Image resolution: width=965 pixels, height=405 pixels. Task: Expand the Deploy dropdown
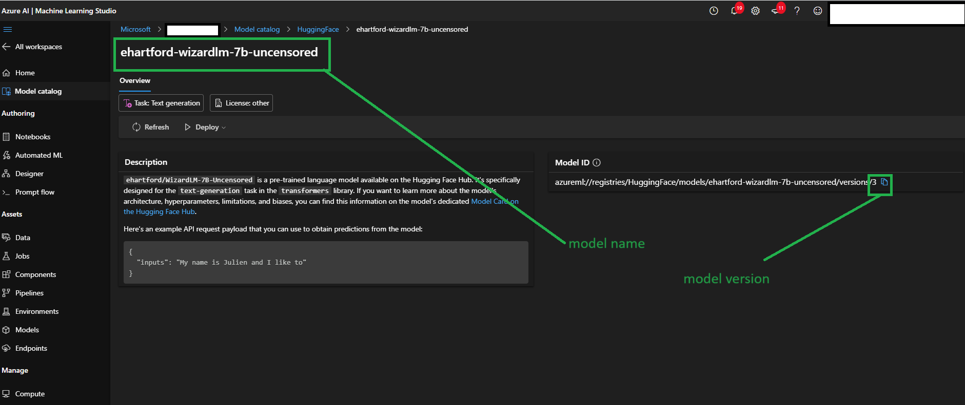coord(205,127)
